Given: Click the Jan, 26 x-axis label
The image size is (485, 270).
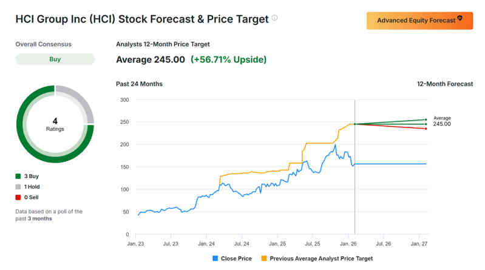Looking at the screenshot, I should [x=348, y=243].
